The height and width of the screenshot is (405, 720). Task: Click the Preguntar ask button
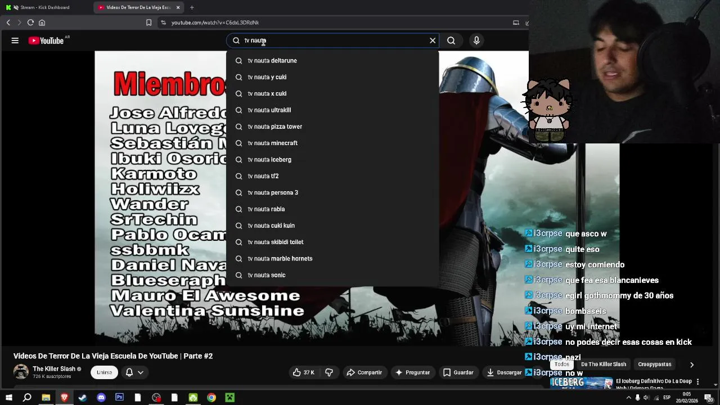point(412,372)
